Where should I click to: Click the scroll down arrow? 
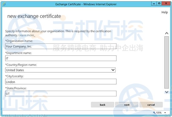click(x=167, y=92)
